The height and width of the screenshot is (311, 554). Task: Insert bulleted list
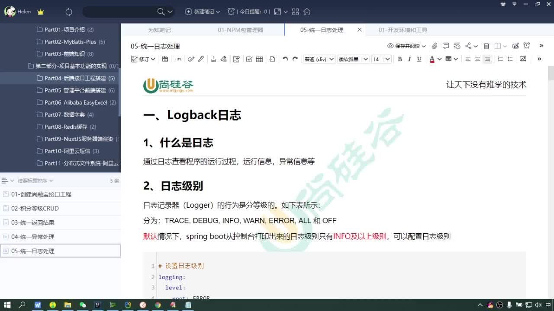(510, 59)
